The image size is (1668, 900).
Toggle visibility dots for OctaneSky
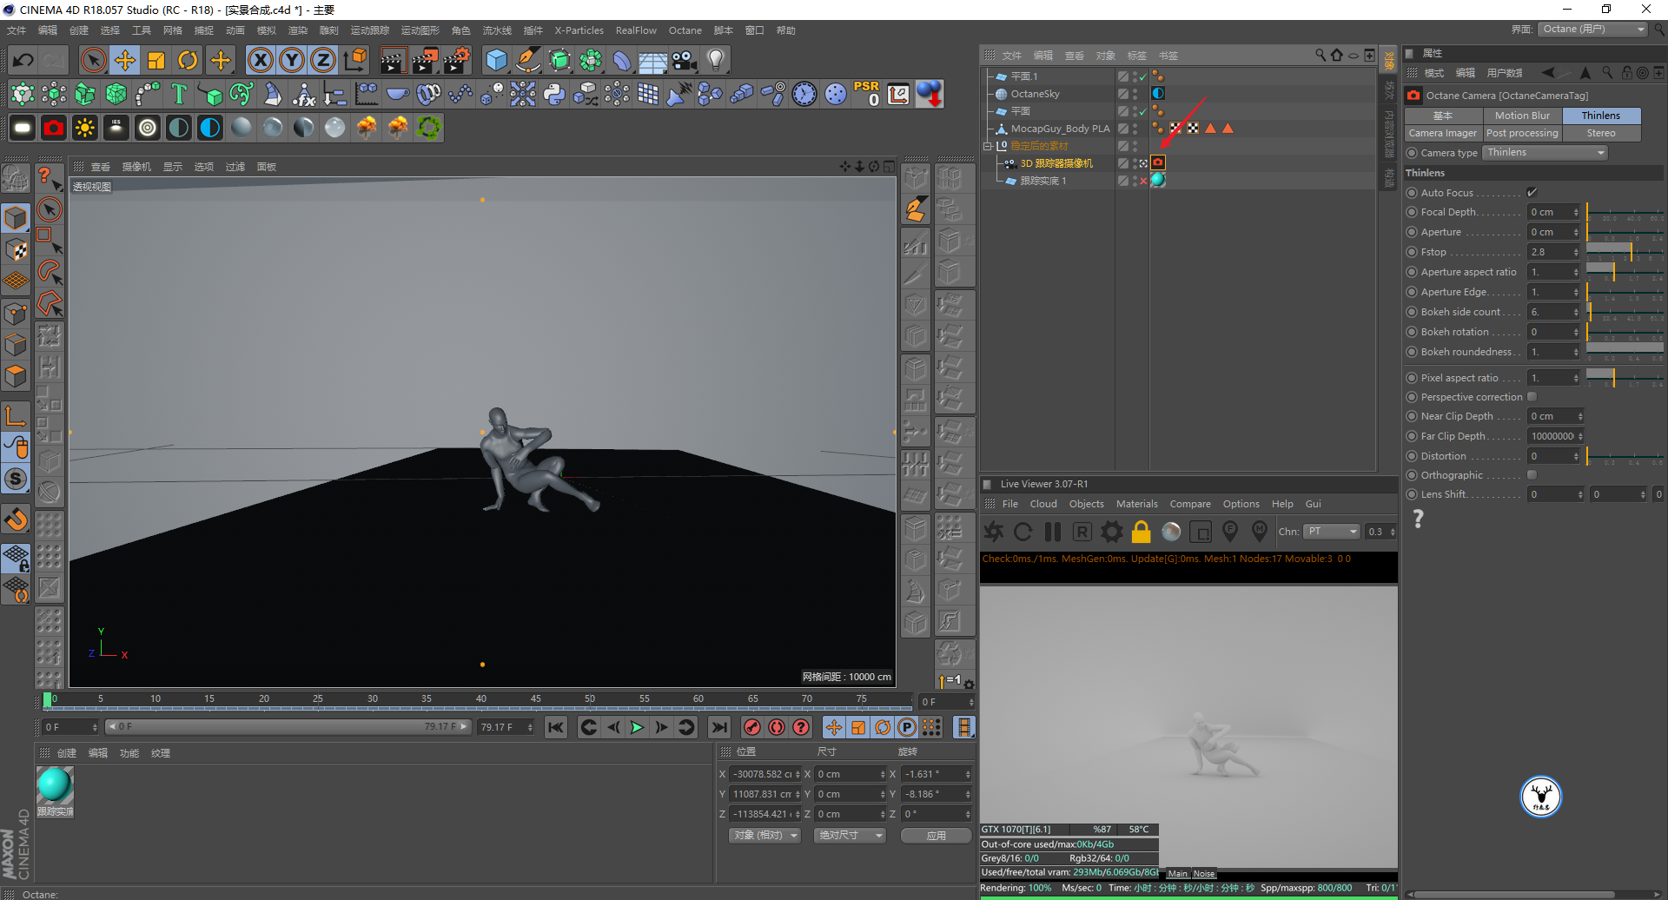click(x=1135, y=94)
